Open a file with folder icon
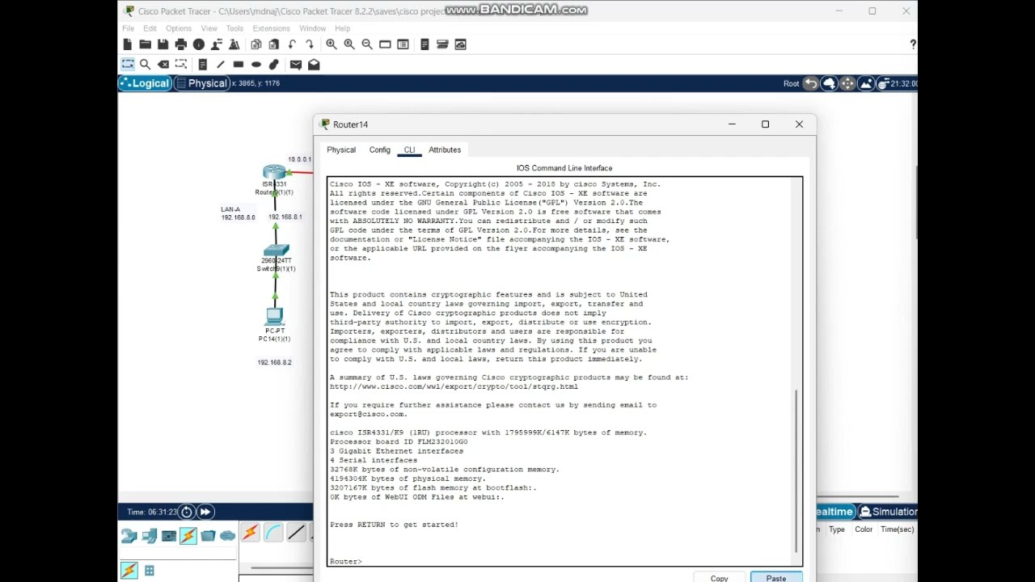Screen dimensions: 1035x582 [x=146, y=44]
